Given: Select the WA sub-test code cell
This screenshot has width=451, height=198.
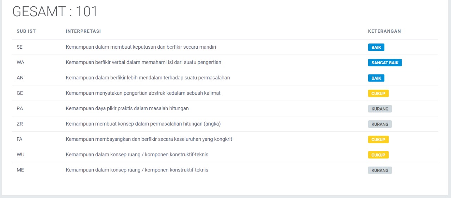Looking at the screenshot, I should (20, 62).
